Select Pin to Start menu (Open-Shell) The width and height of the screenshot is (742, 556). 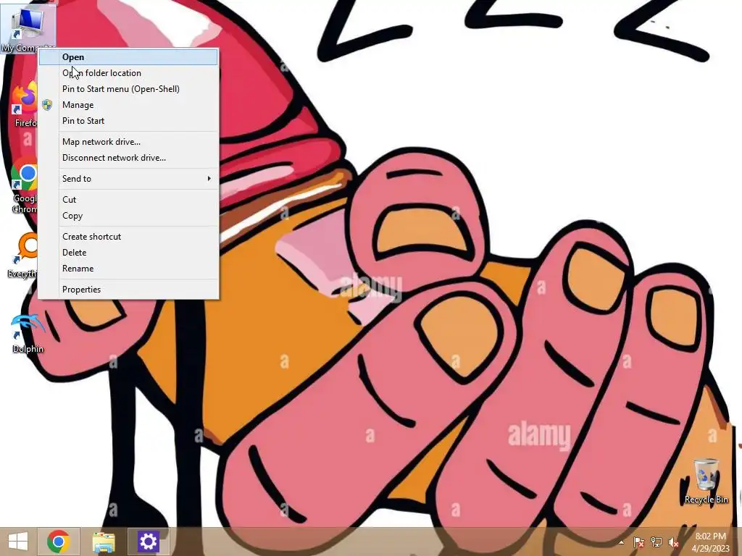128,89
